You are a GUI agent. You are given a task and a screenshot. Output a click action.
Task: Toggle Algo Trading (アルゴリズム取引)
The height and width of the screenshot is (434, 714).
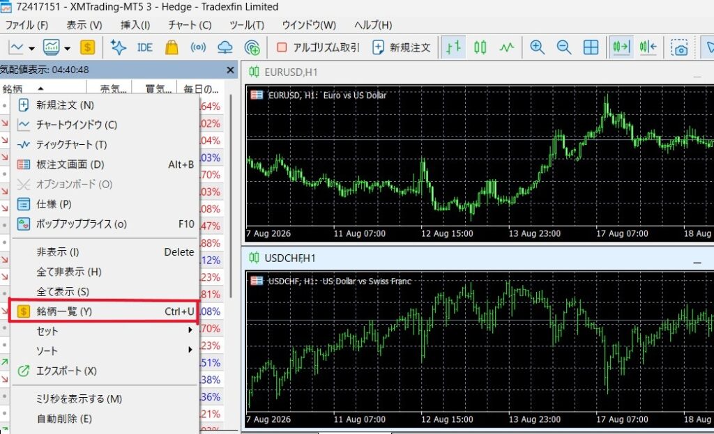pos(318,47)
